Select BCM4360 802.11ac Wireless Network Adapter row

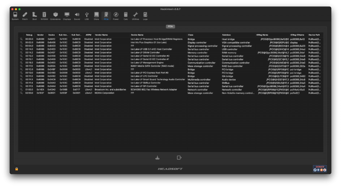click(170, 89)
